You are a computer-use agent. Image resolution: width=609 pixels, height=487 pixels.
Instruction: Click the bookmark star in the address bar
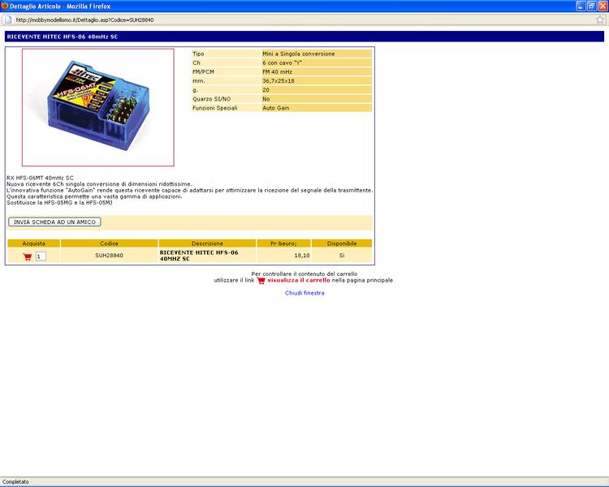600,19
